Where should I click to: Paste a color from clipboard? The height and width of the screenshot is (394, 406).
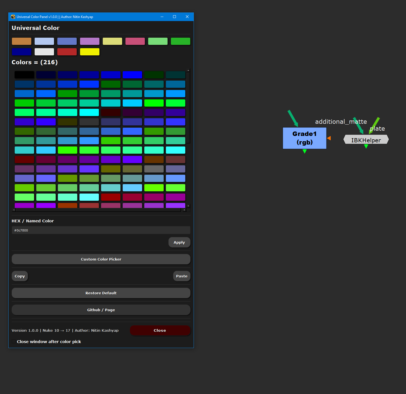point(182,276)
